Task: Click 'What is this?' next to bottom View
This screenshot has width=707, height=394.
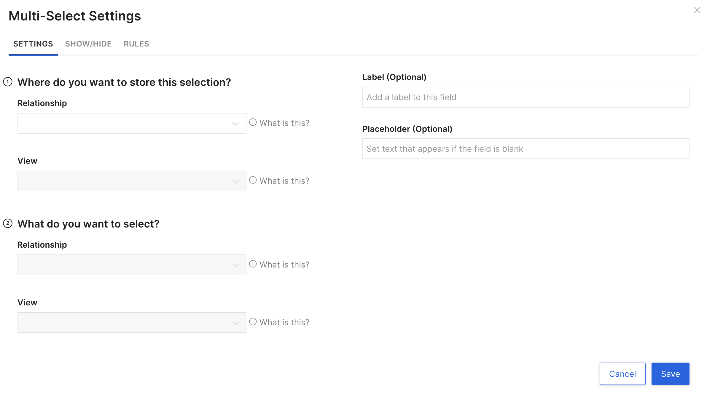Action: click(284, 322)
